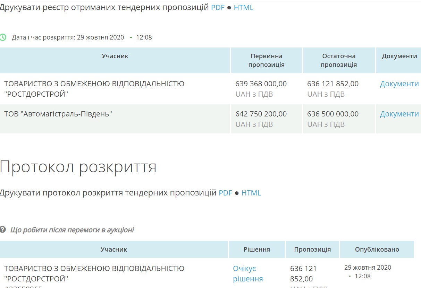Open PDF of received tender proposals register
Image resolution: width=421 pixels, height=288 pixels.
point(218,8)
